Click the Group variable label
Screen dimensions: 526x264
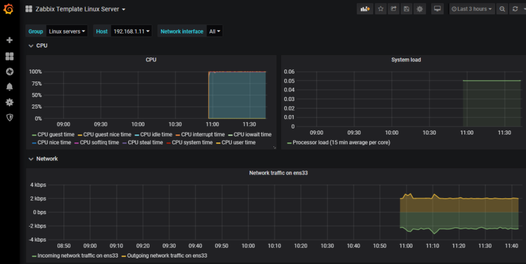[x=36, y=31]
